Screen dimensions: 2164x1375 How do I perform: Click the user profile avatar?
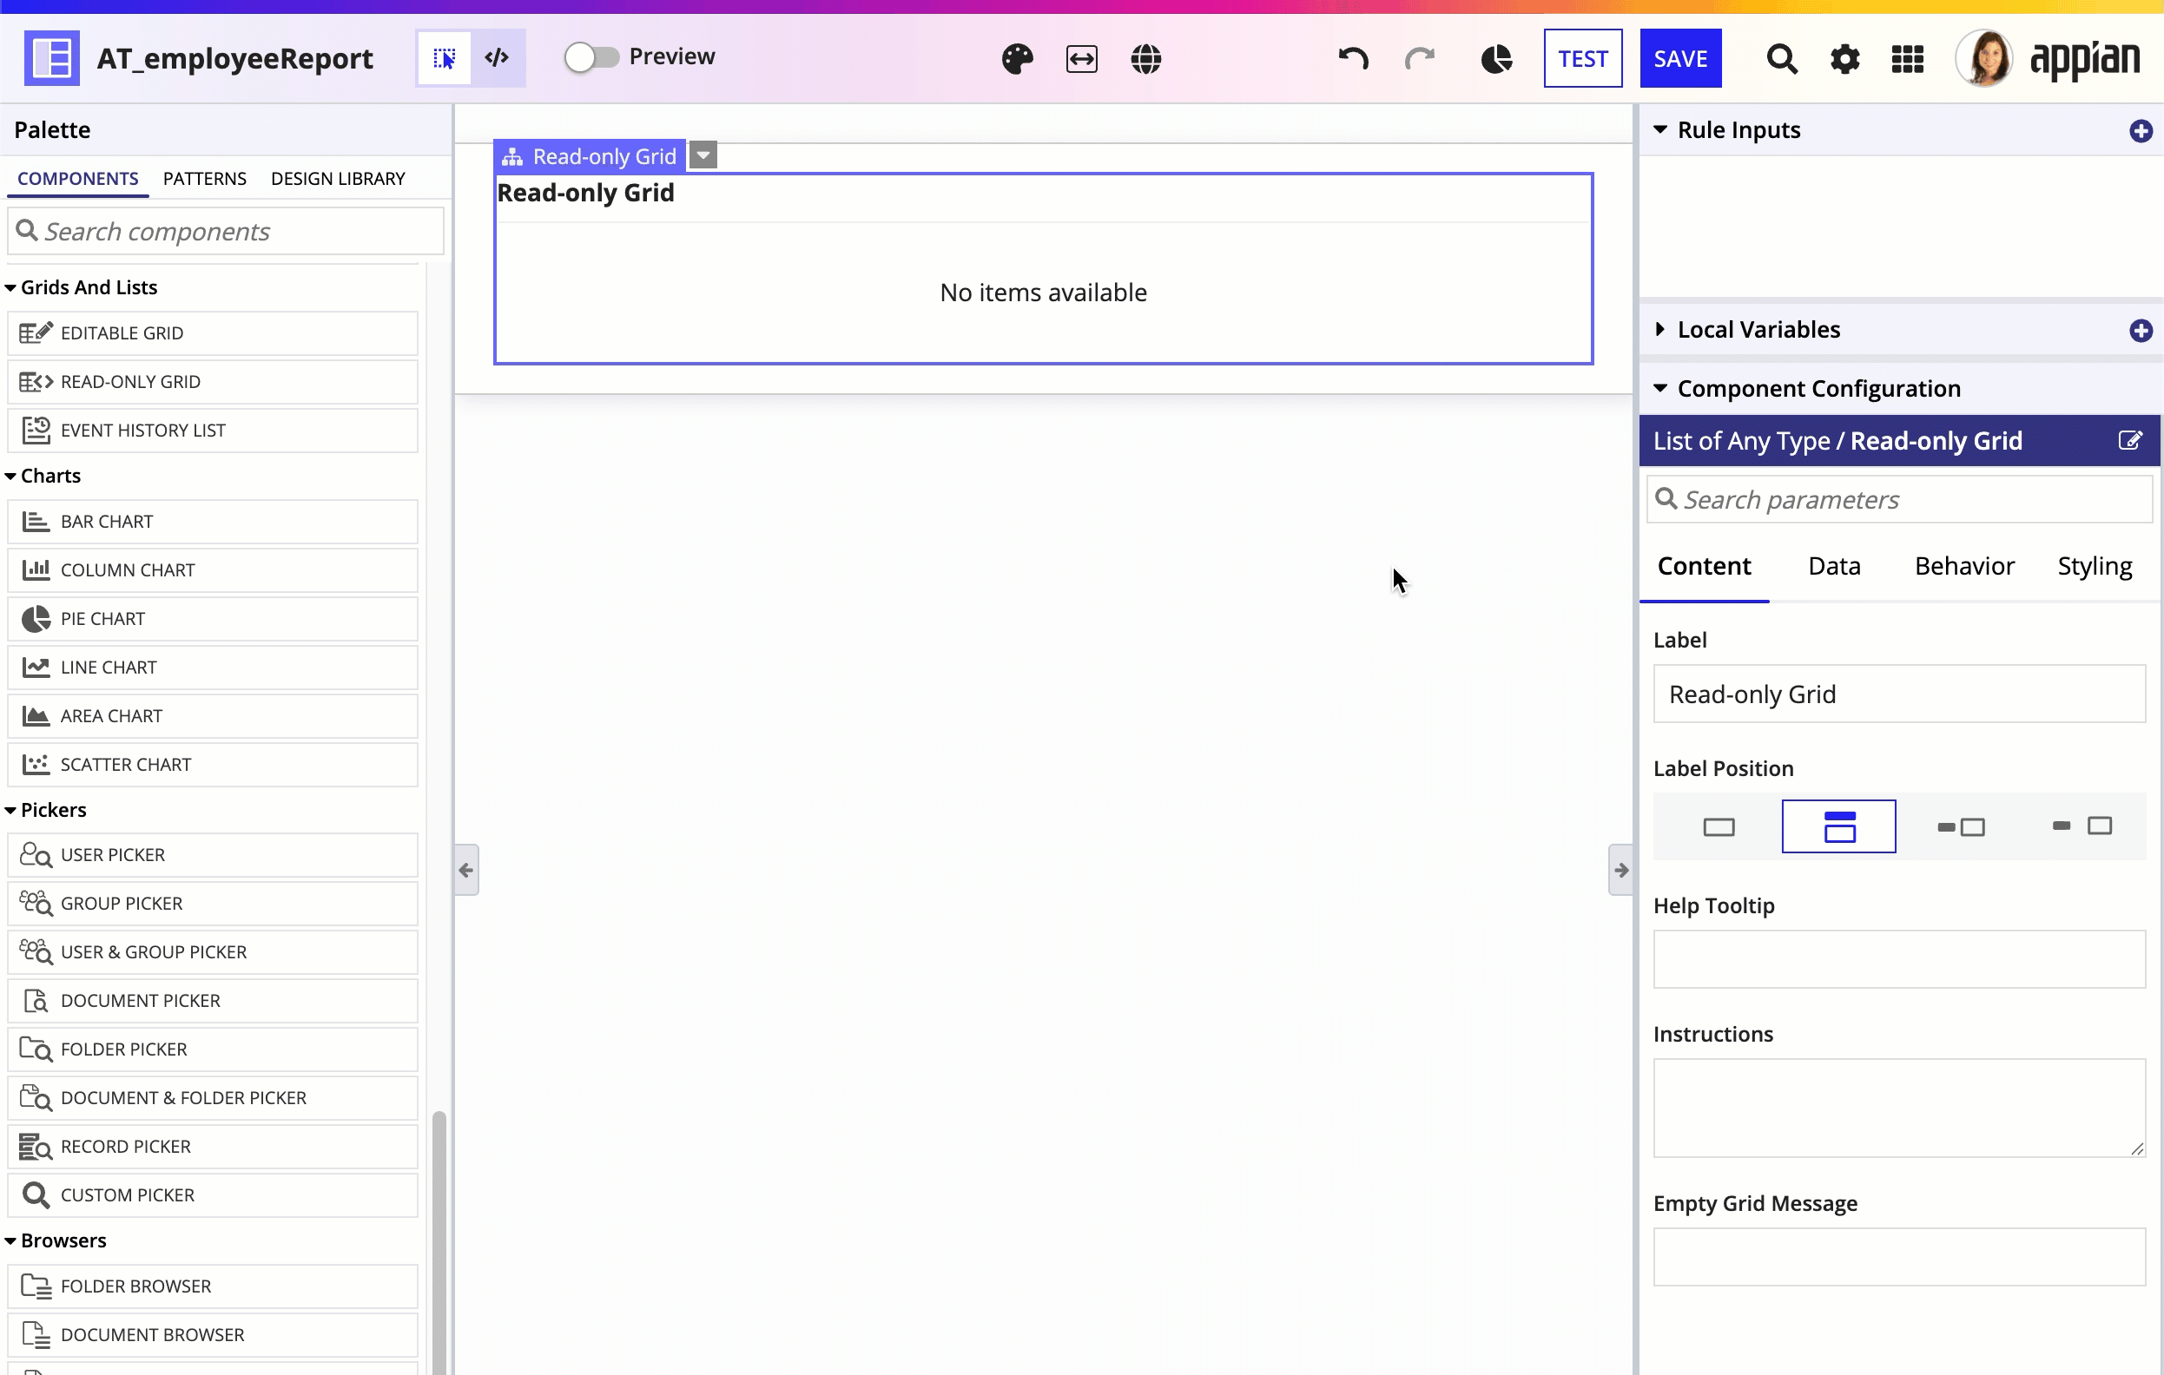[x=1984, y=58]
